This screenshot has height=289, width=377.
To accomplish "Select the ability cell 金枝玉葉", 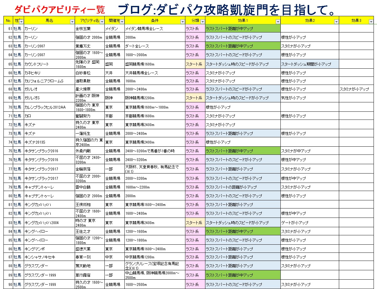I will click(x=90, y=29).
